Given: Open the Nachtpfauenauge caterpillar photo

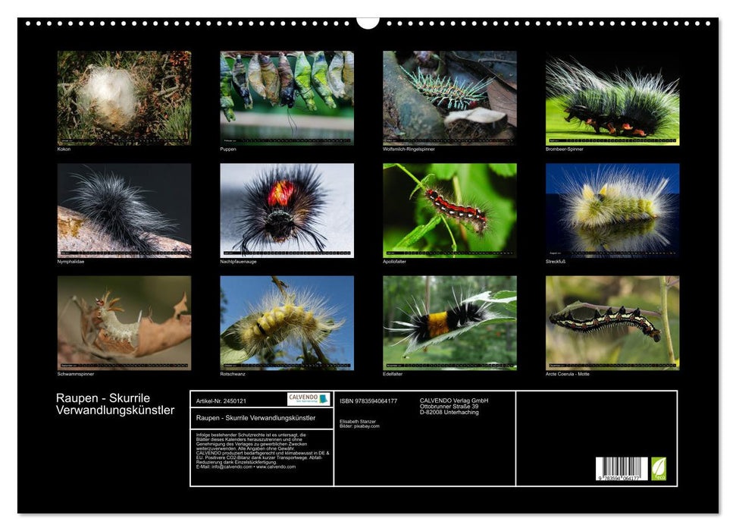Looking at the screenshot, I should (287, 210).
